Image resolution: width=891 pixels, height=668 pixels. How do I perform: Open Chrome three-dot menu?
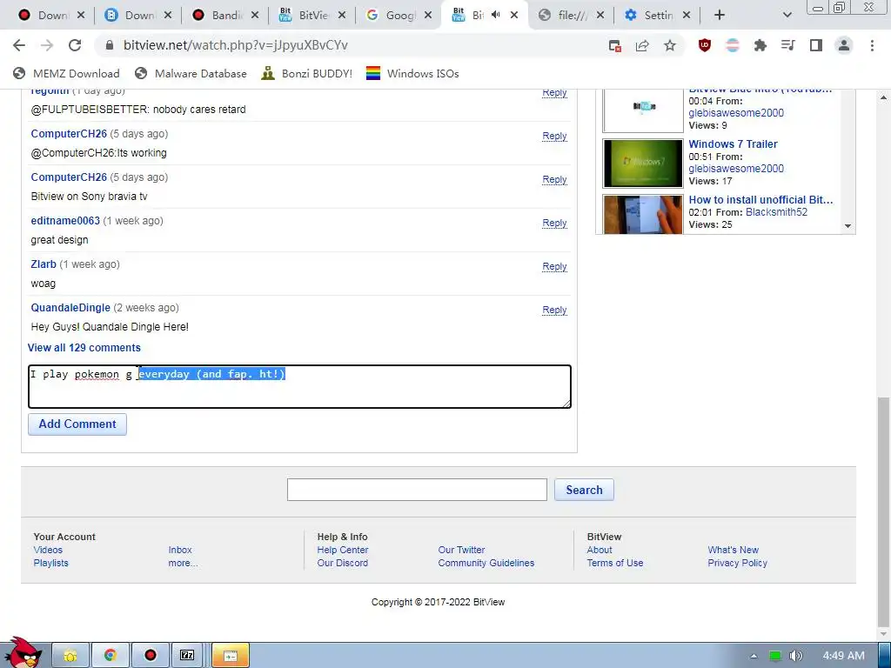(x=872, y=45)
